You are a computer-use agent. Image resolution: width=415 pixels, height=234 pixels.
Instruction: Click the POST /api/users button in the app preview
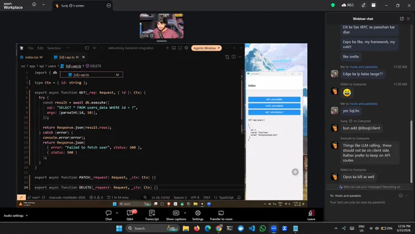pos(274,106)
